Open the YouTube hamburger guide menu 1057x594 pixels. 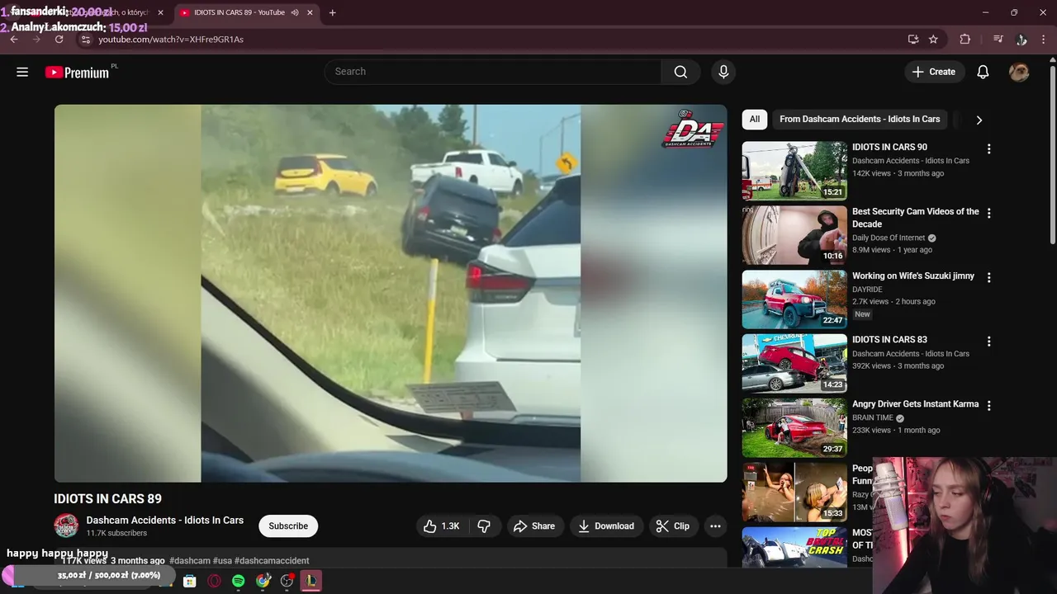pos(22,72)
